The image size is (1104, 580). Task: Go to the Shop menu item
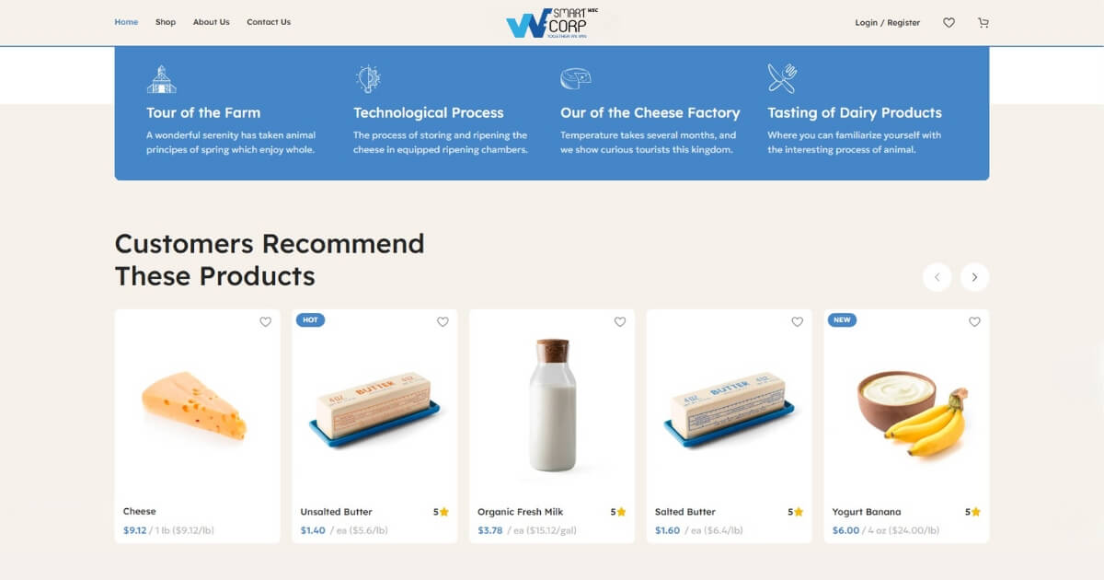(166, 22)
